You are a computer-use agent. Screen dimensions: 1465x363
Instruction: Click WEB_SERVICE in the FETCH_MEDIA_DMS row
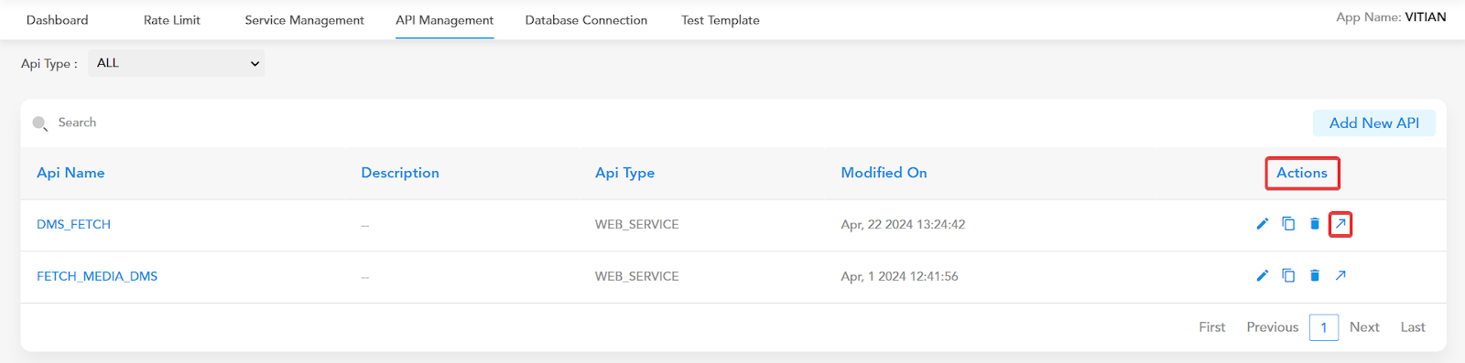coord(636,276)
